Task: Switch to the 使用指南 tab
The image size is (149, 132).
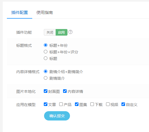Action: [45, 13]
